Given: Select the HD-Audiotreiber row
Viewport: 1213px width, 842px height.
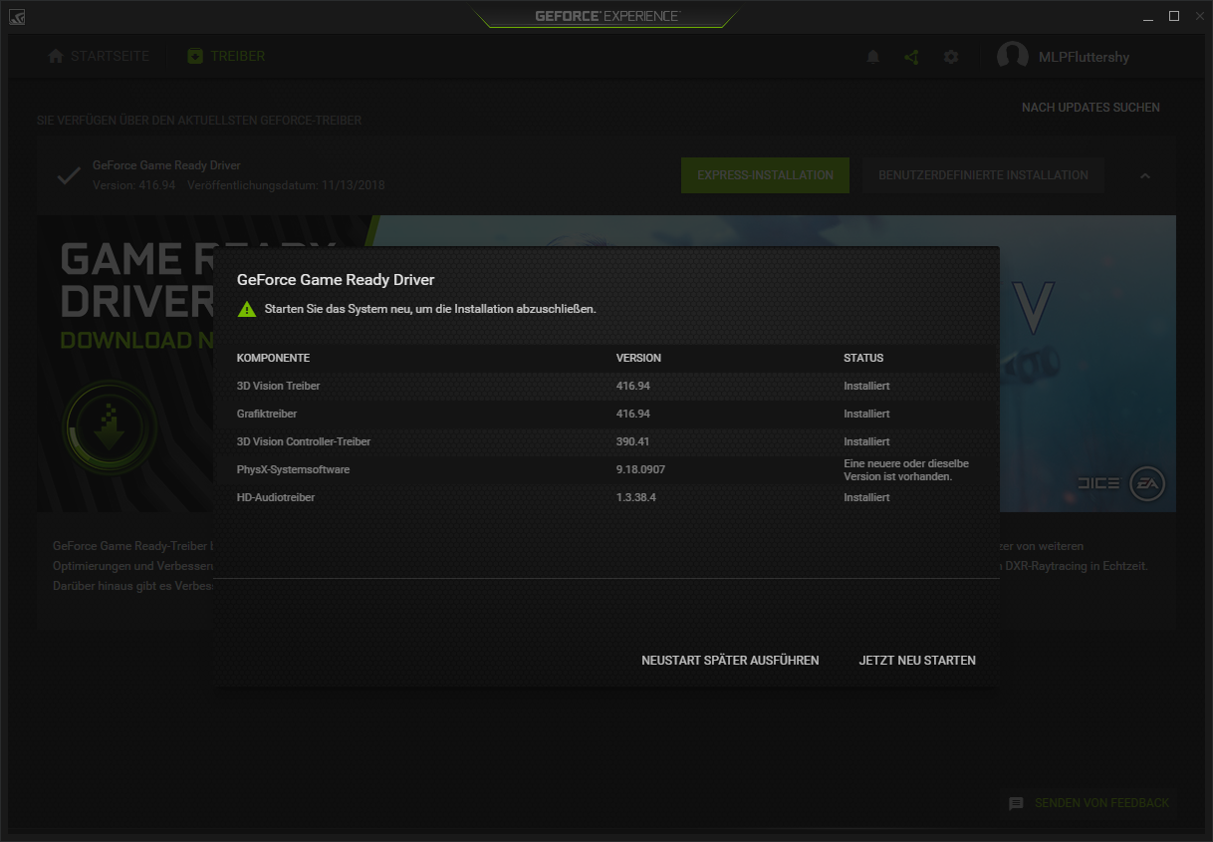Looking at the screenshot, I should click(x=606, y=497).
